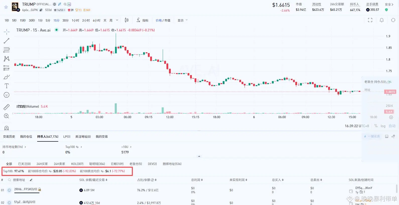Viewport: 399px width, 205px height.
Task: Swap the Top100 display mode arrows
Action: click(77, 147)
